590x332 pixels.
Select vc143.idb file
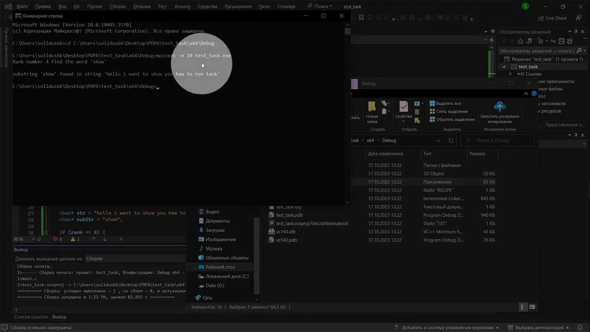(x=286, y=232)
